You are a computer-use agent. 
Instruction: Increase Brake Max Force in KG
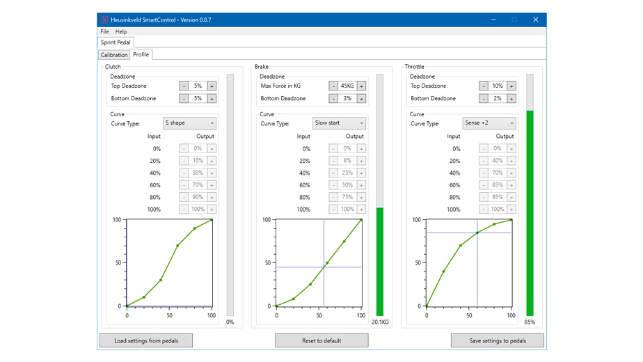click(x=361, y=86)
